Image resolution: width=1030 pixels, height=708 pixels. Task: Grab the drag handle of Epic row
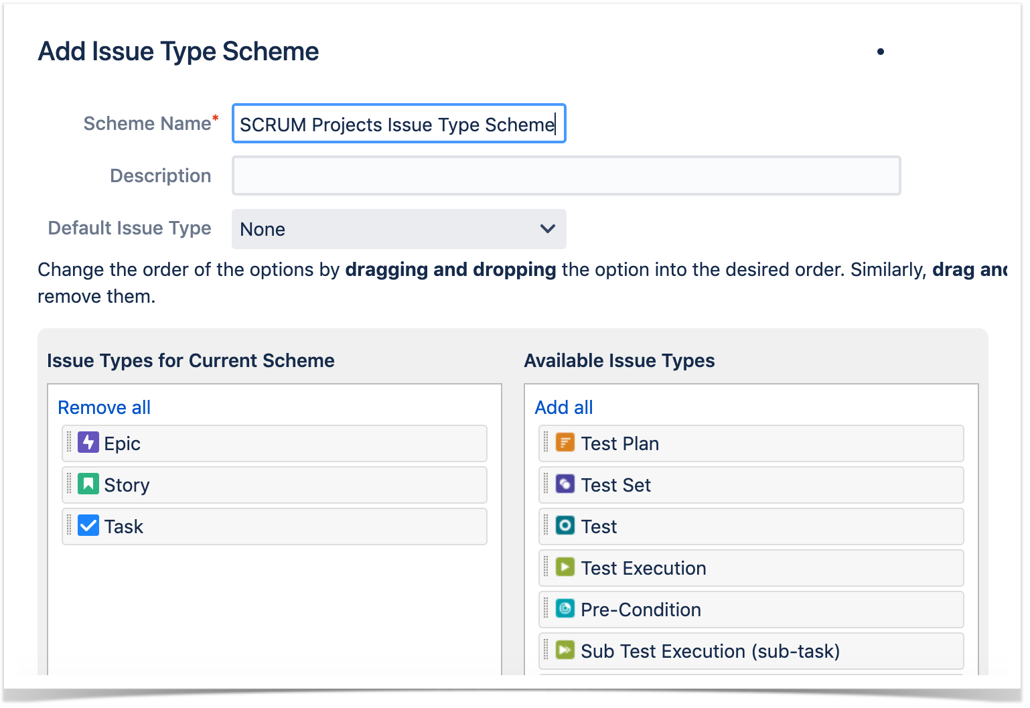pos(69,443)
